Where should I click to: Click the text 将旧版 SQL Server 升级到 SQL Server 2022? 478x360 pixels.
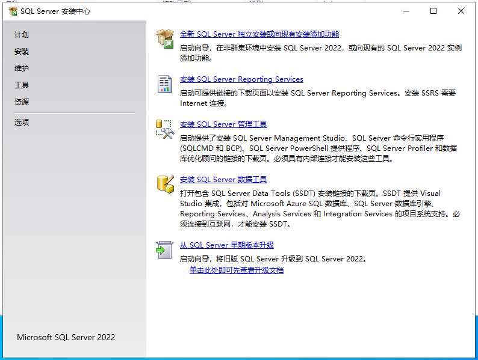click(x=291, y=259)
